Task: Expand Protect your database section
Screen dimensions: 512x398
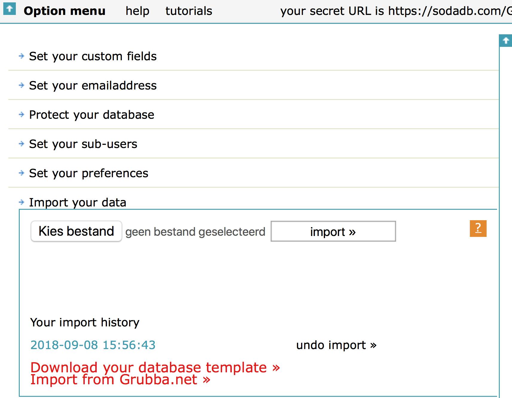Action: 91,115
